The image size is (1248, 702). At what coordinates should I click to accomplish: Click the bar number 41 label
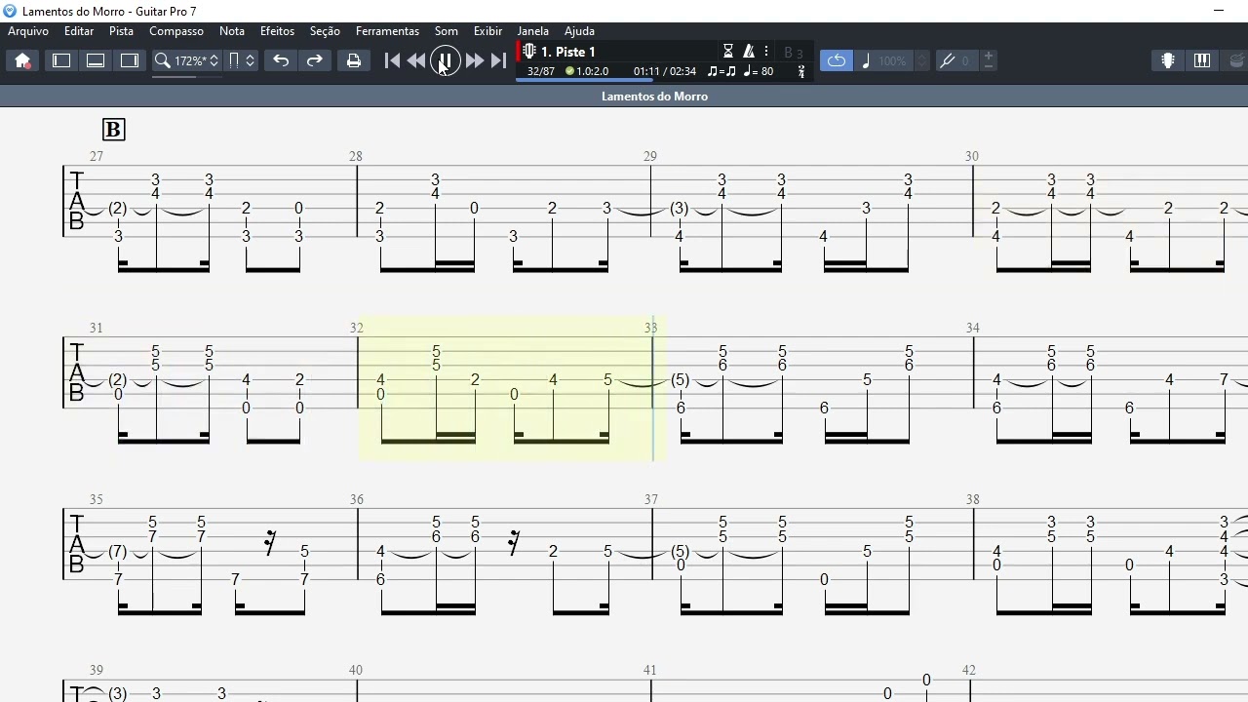(650, 670)
